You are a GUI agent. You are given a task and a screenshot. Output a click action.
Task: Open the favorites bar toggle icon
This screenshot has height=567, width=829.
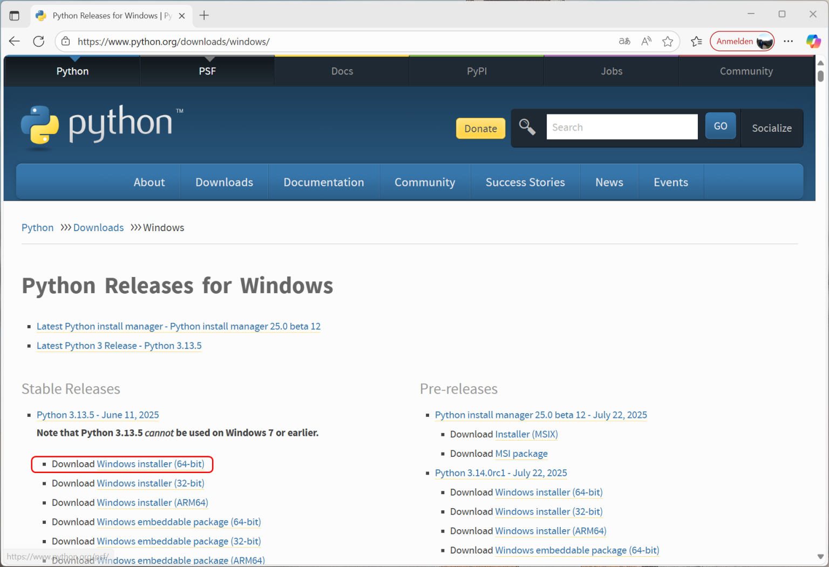tap(696, 41)
